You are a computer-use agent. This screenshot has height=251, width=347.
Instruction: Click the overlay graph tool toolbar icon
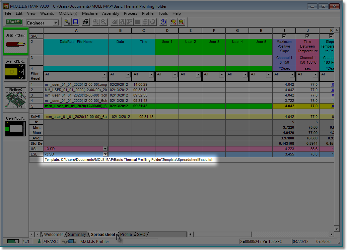[x=130, y=22]
